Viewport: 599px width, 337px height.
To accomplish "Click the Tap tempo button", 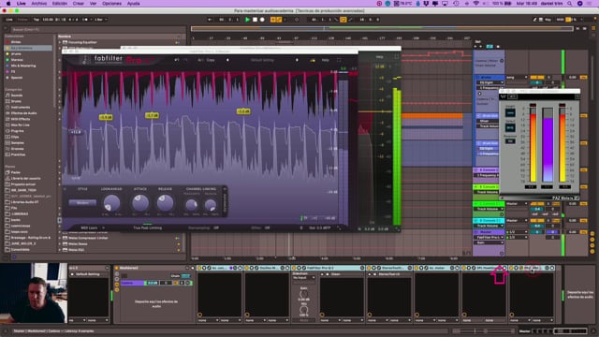I will coord(37,20).
